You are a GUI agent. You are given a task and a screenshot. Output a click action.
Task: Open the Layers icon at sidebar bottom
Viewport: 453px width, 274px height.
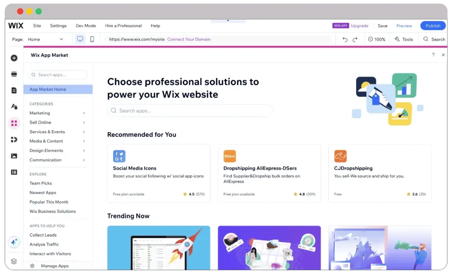pyautogui.click(x=14, y=261)
